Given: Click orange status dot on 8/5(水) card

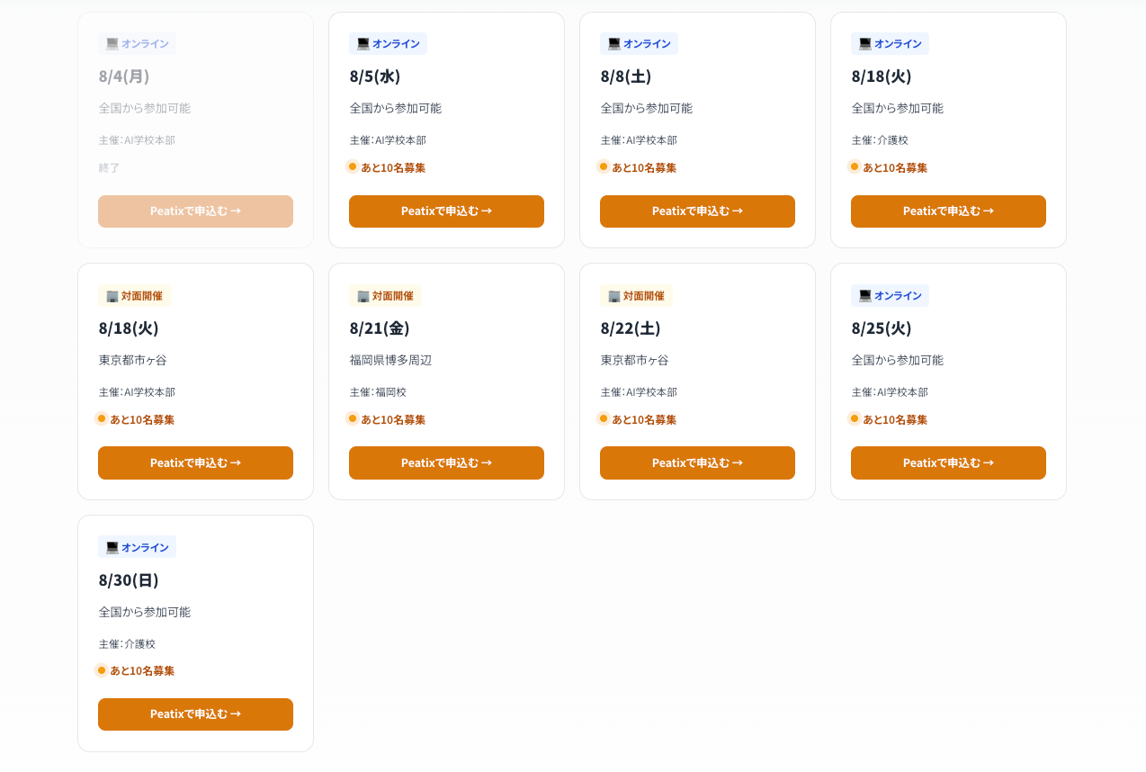Looking at the screenshot, I should tap(353, 166).
